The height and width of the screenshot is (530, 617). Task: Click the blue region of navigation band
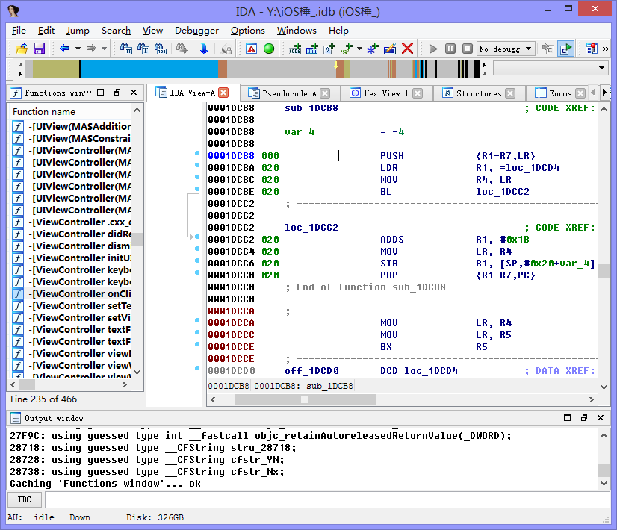[149, 69]
